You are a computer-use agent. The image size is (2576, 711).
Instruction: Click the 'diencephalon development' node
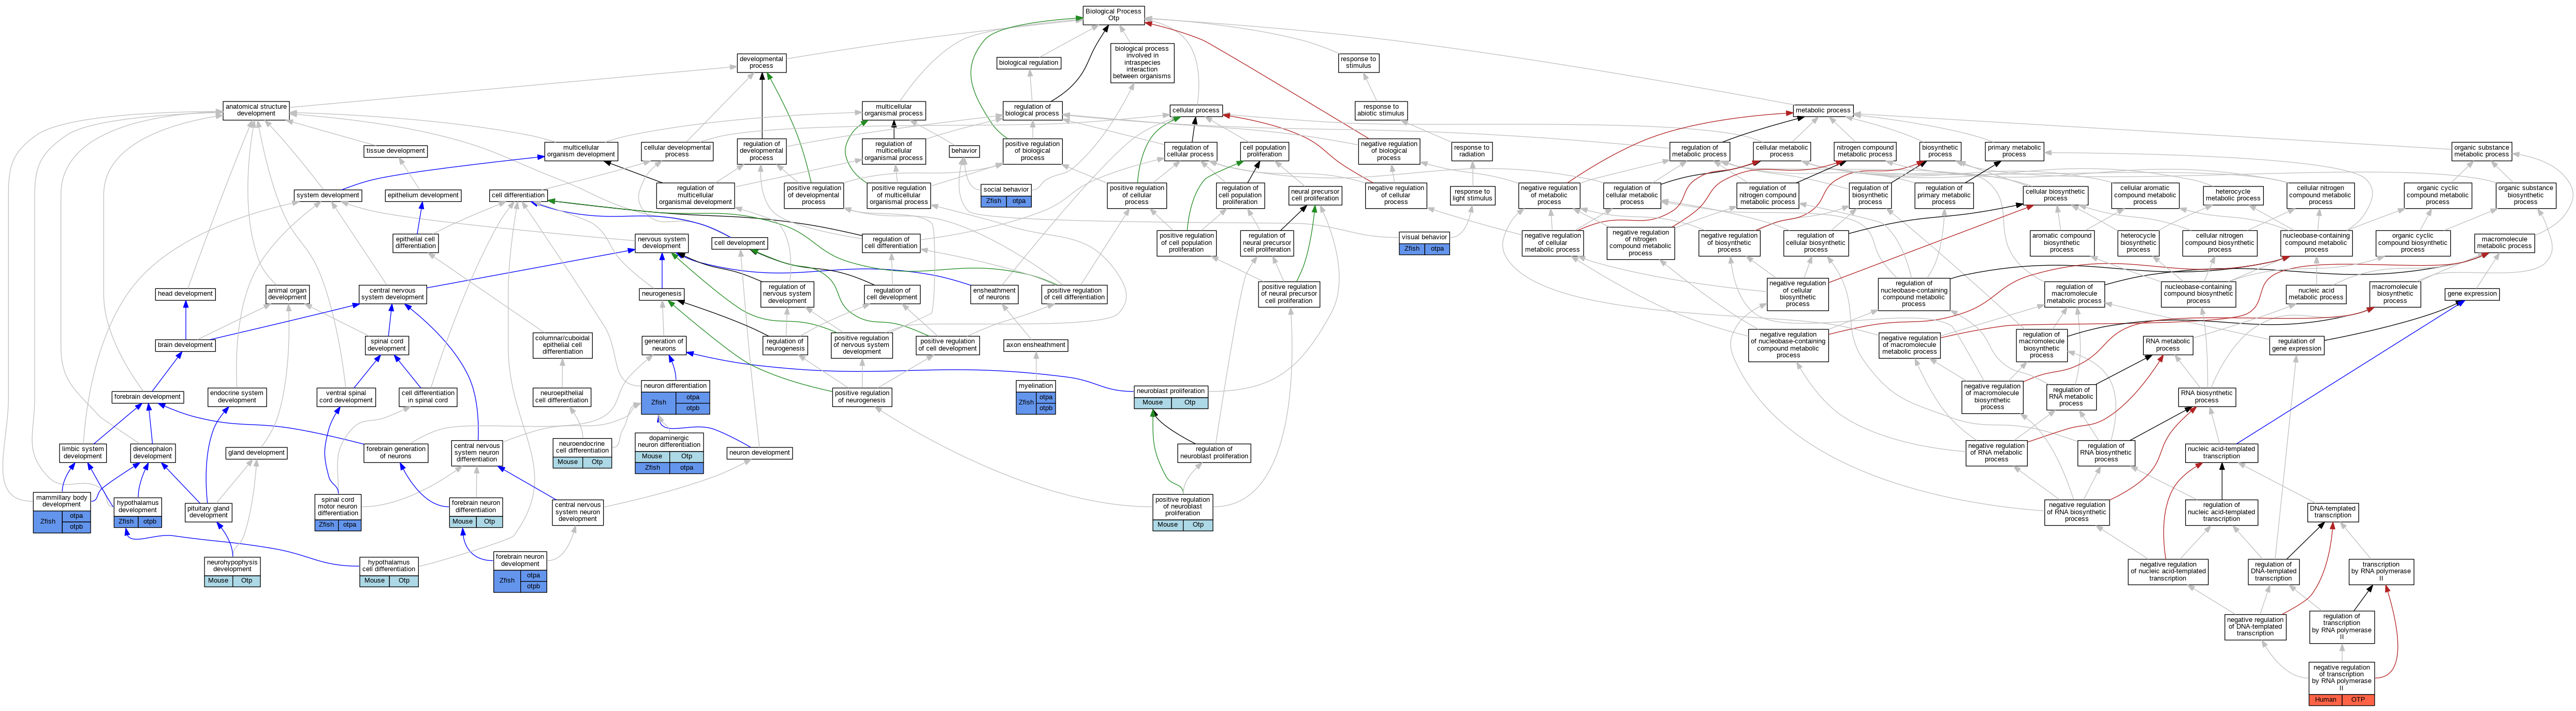pos(152,453)
